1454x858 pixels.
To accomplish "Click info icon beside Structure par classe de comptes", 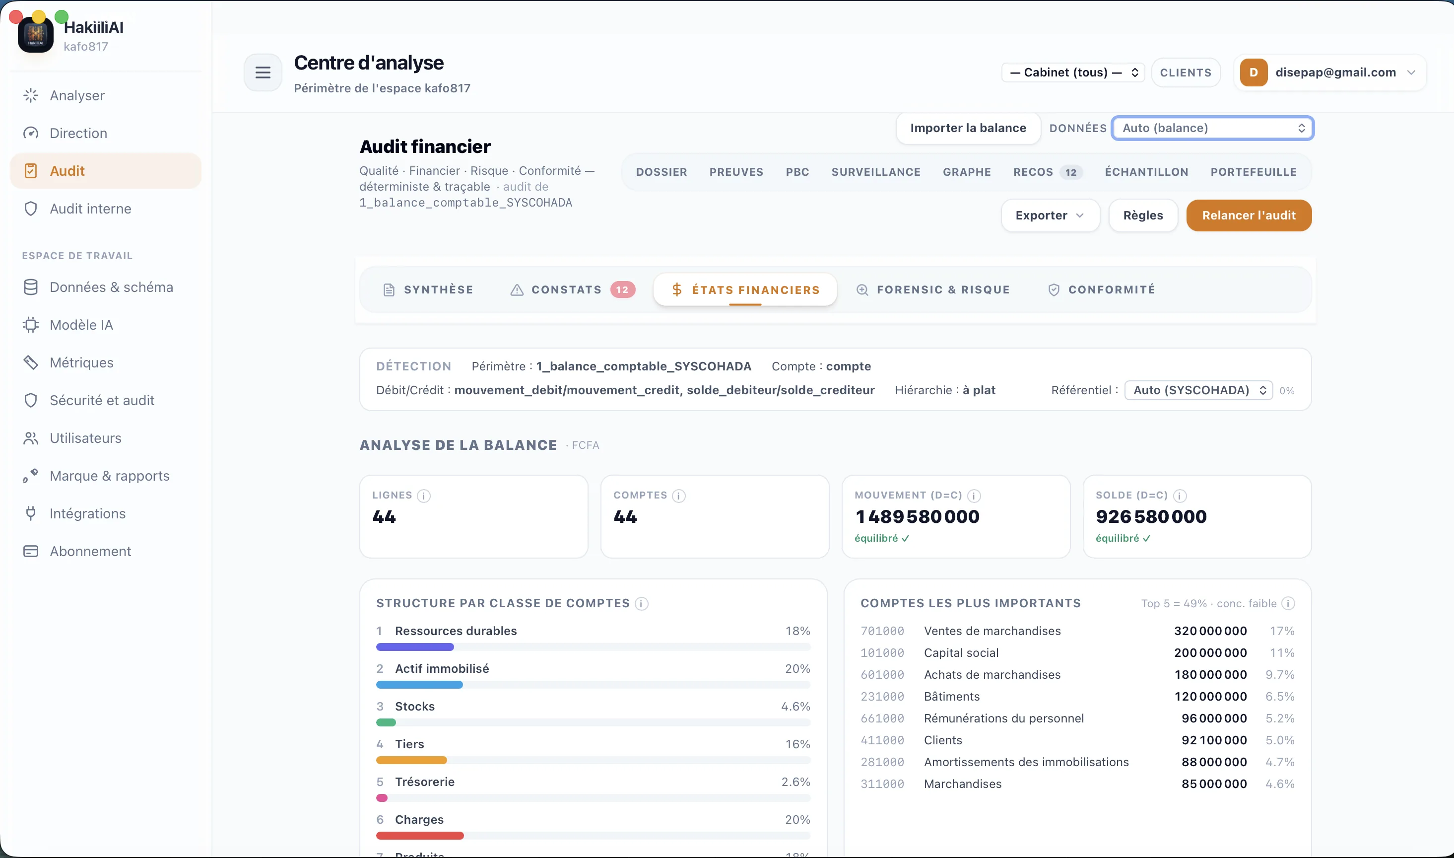I will tap(641, 604).
